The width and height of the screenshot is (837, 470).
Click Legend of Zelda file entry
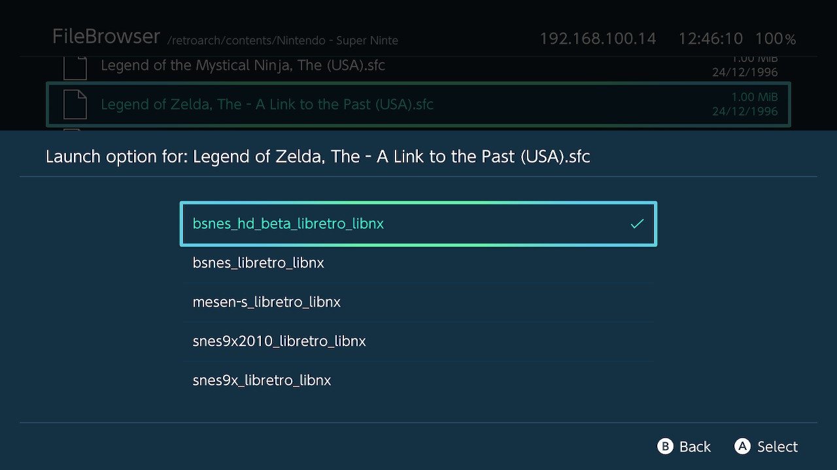pos(267,104)
